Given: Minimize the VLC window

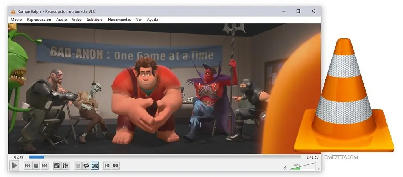Looking at the screenshot, I should coord(283,11).
